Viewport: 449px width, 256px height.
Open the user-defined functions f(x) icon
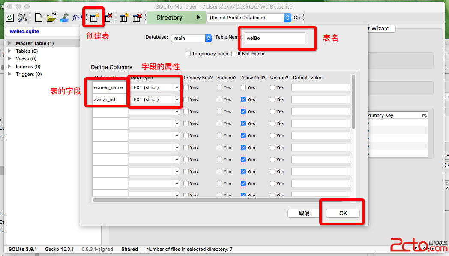pyautogui.click(x=77, y=18)
